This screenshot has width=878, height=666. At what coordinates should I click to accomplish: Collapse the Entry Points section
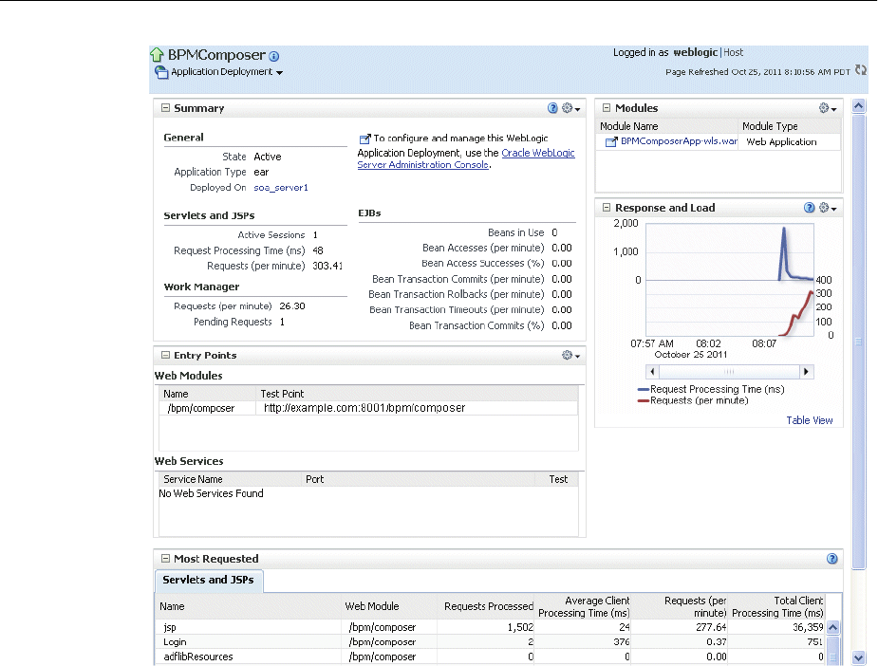click(x=165, y=356)
